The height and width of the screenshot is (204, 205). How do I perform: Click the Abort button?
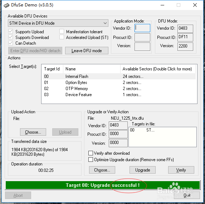coord(18,195)
